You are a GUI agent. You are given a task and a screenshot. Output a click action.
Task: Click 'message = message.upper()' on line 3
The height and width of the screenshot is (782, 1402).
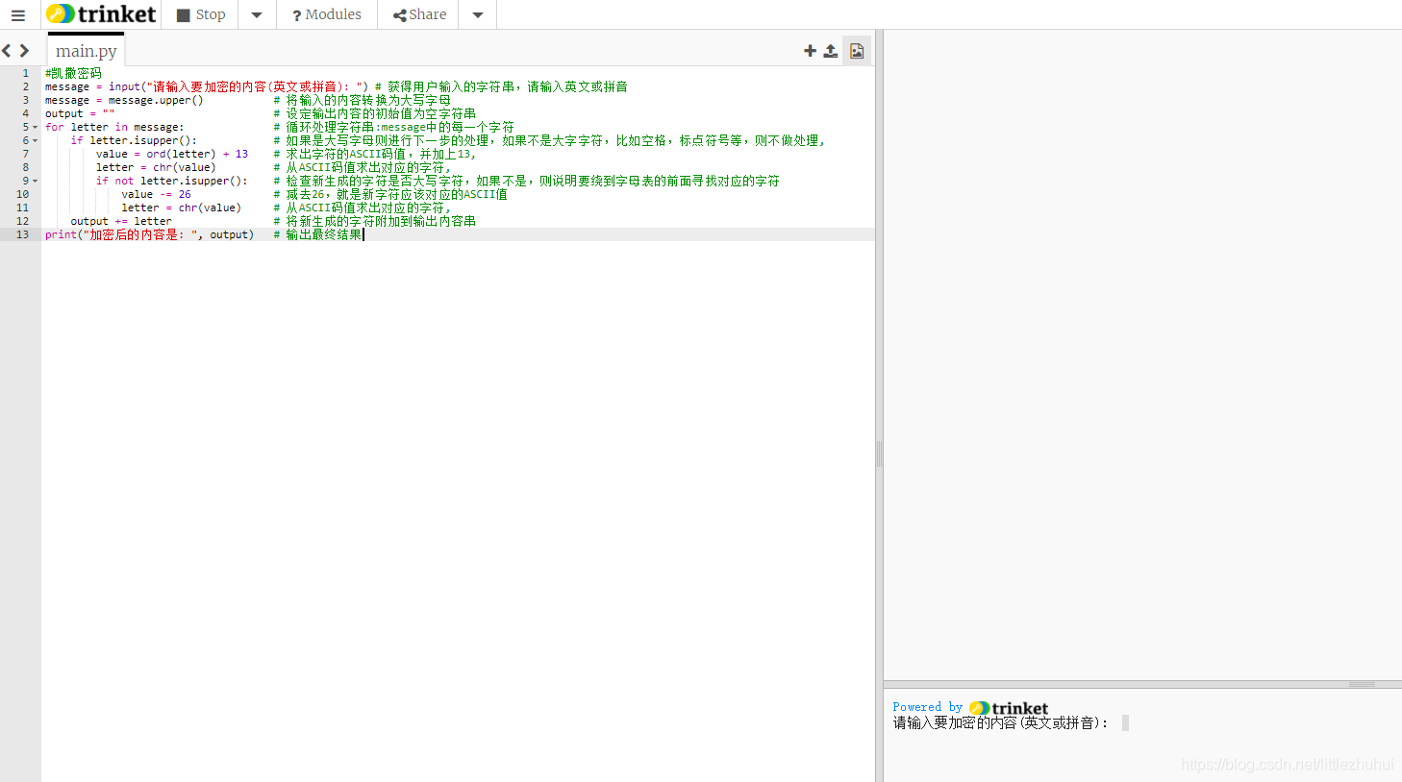click(124, 100)
